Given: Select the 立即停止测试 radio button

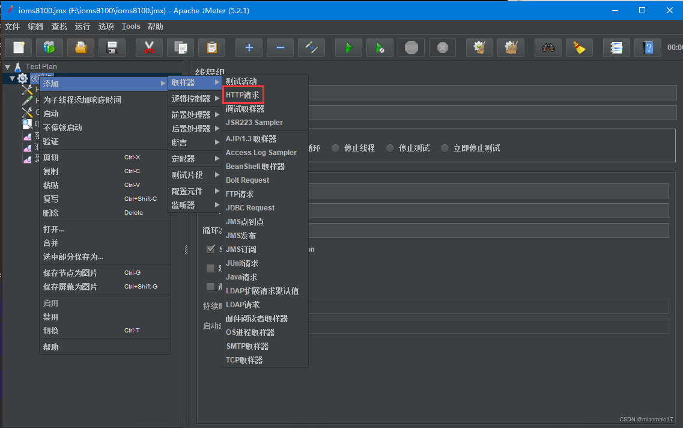Looking at the screenshot, I should [445, 148].
